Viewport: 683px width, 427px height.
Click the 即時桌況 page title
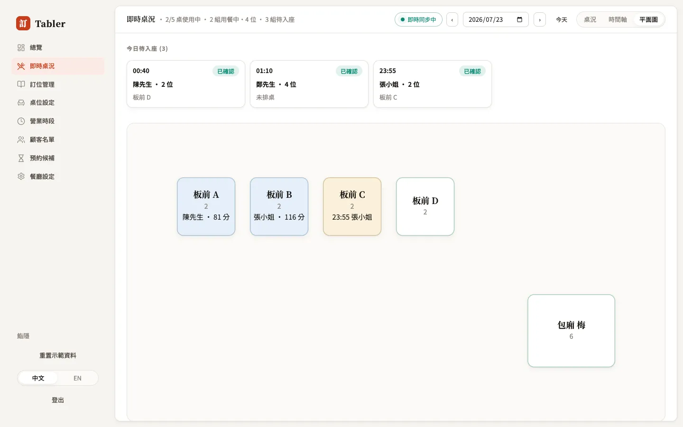[141, 19]
